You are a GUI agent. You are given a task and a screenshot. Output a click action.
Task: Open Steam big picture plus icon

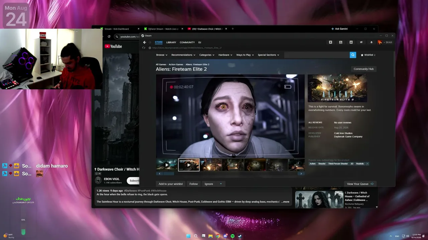(330, 42)
